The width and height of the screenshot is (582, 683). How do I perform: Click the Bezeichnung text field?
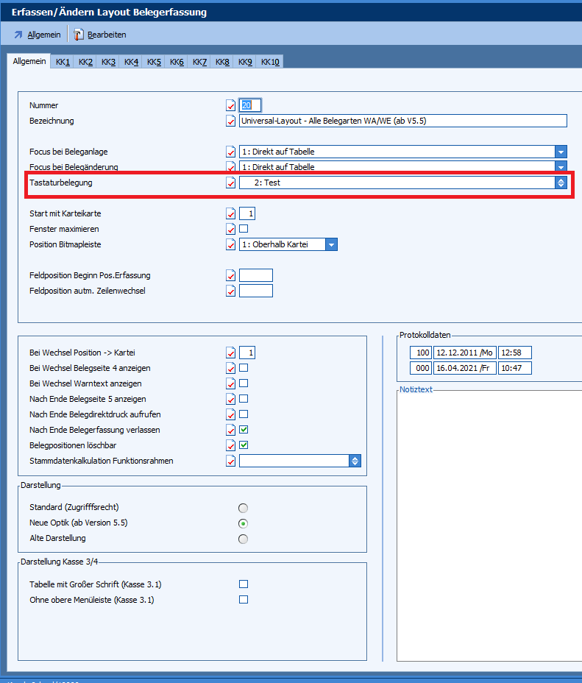[x=402, y=121]
